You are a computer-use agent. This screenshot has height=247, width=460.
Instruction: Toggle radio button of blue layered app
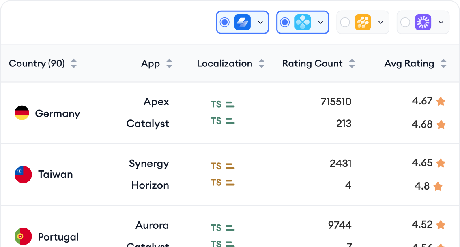coord(225,22)
